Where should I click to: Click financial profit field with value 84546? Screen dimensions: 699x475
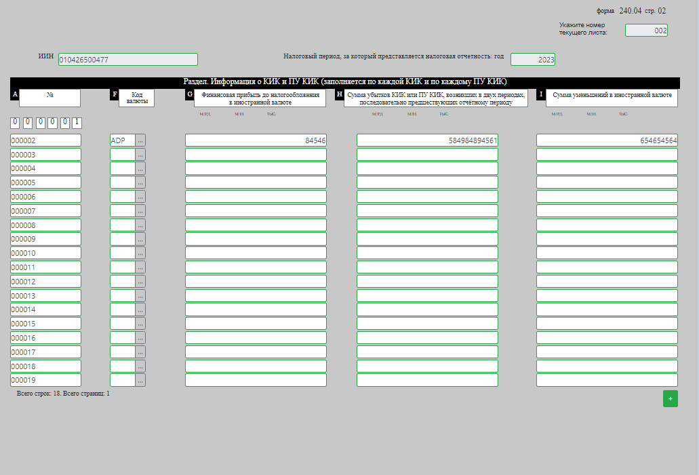[256, 140]
